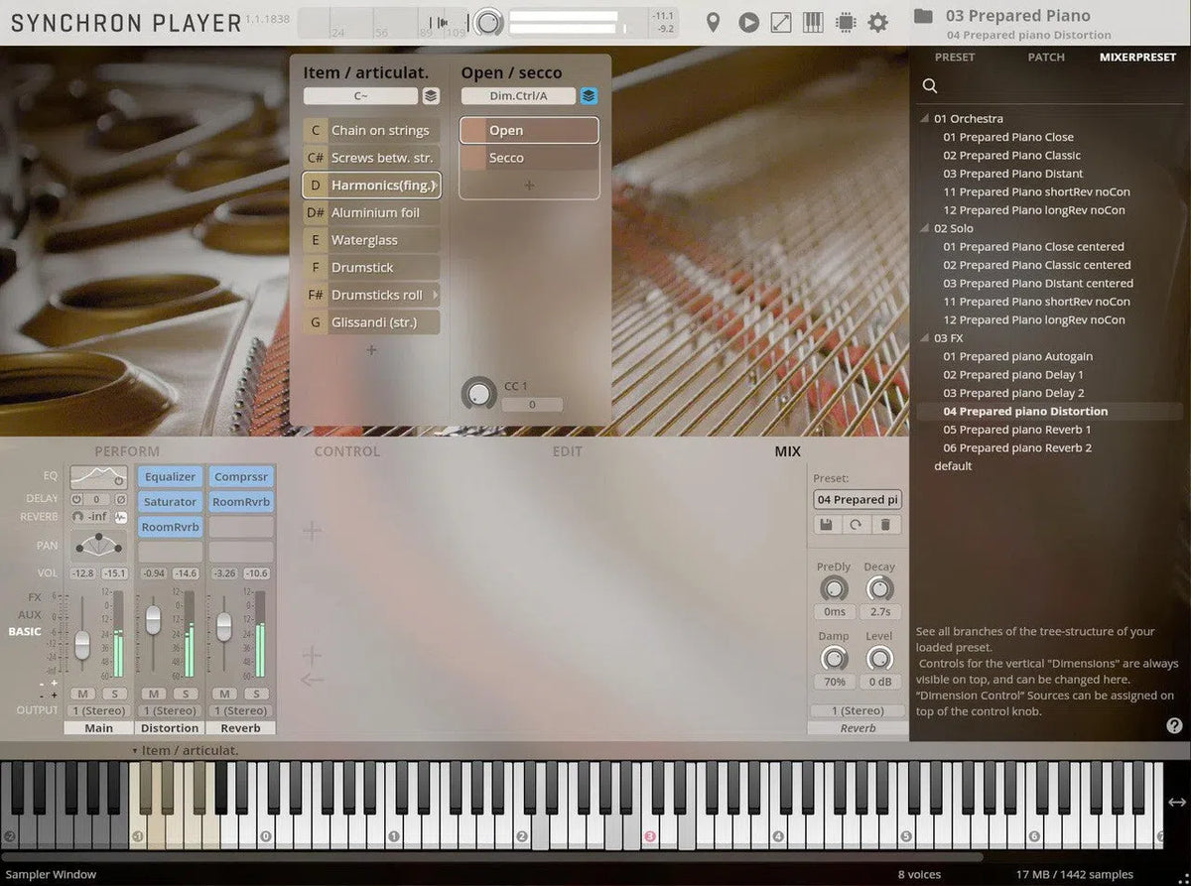Switch to the PATCH tab
The image size is (1191, 886).
click(x=1046, y=57)
